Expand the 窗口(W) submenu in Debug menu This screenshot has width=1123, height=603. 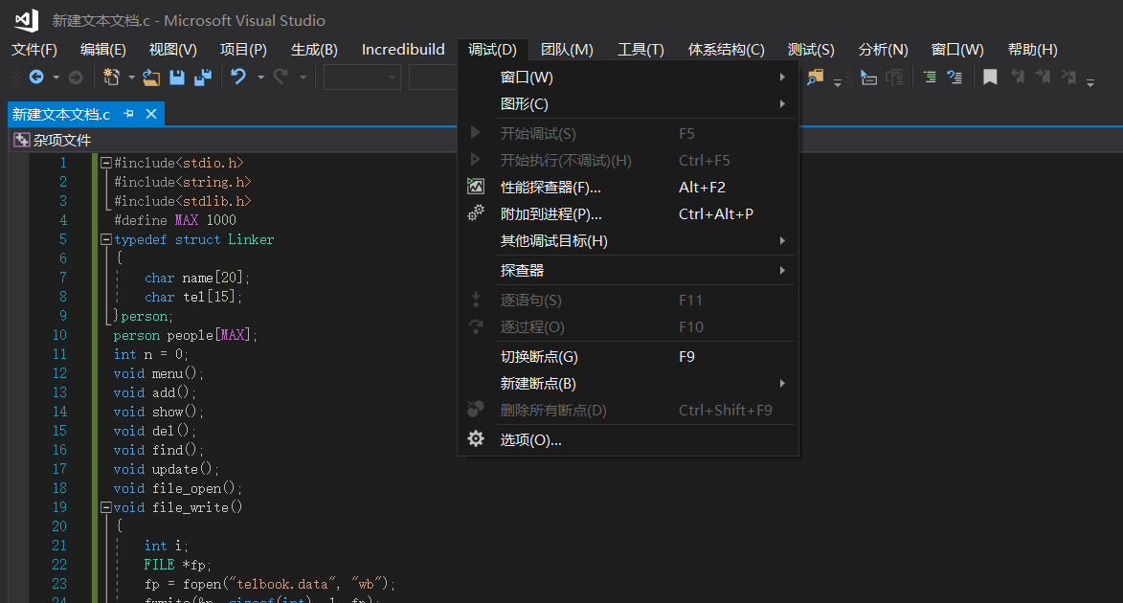tap(783, 77)
